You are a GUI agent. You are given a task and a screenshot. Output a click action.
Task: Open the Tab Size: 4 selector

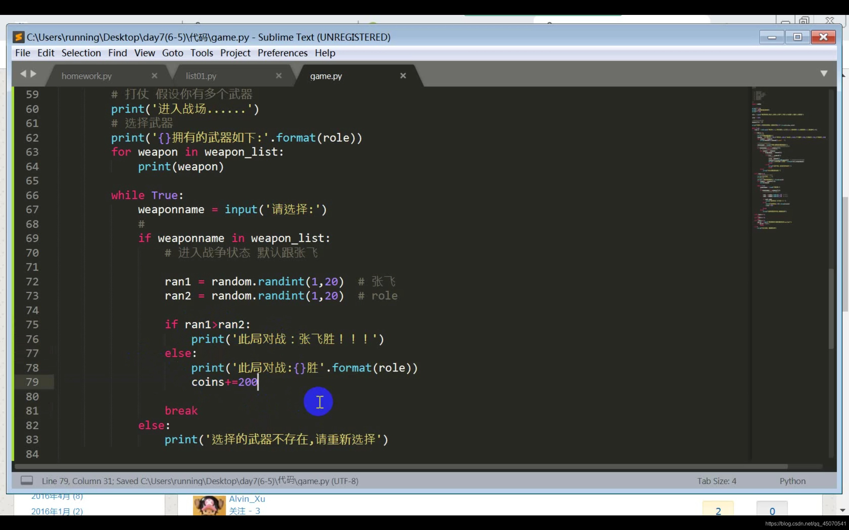[x=716, y=481]
